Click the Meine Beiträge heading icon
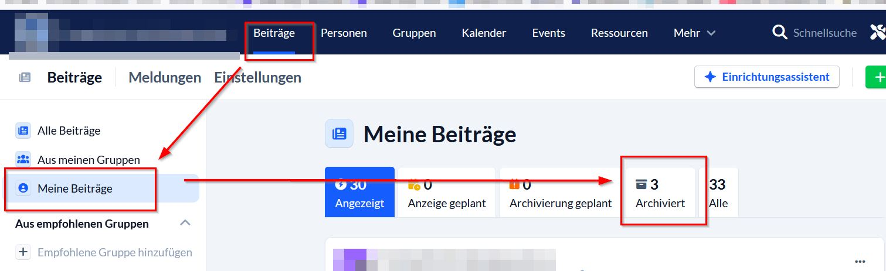 [340, 133]
